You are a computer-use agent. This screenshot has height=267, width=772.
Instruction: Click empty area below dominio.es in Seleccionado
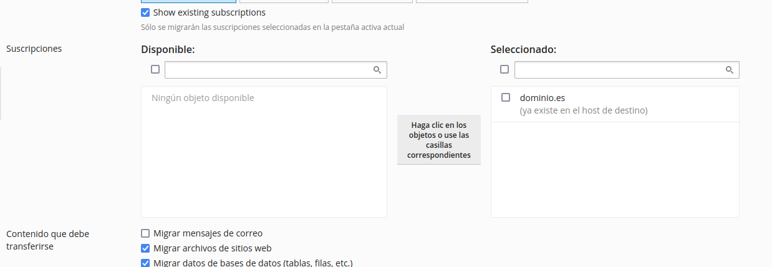click(x=615, y=170)
